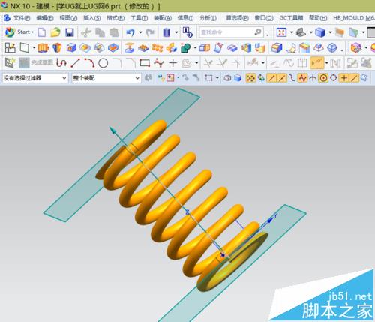
Task: Toggle Arc Center snap option
Action: [323, 78]
